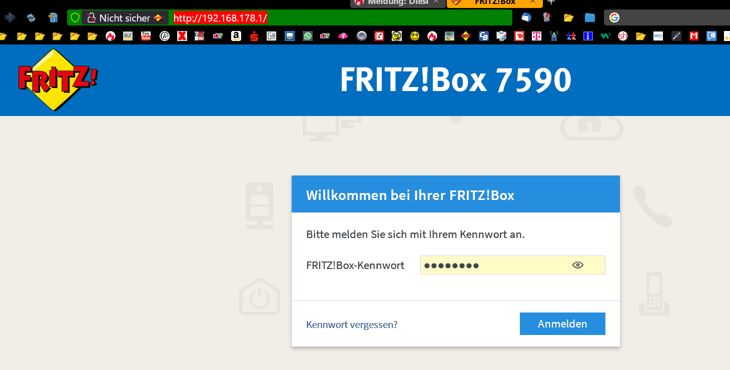Open the Kennwort vergessen? link

[x=352, y=324]
